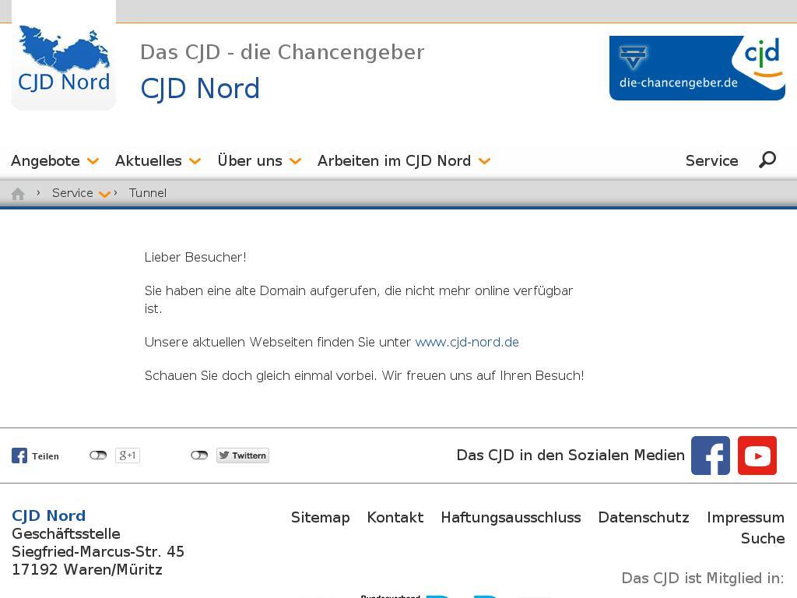797x598 pixels.
Task: Click the Google +1 button icon
Action: tap(127, 455)
